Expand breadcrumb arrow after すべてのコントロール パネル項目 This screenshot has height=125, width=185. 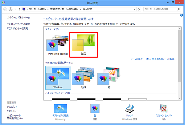[x=80, y=9]
